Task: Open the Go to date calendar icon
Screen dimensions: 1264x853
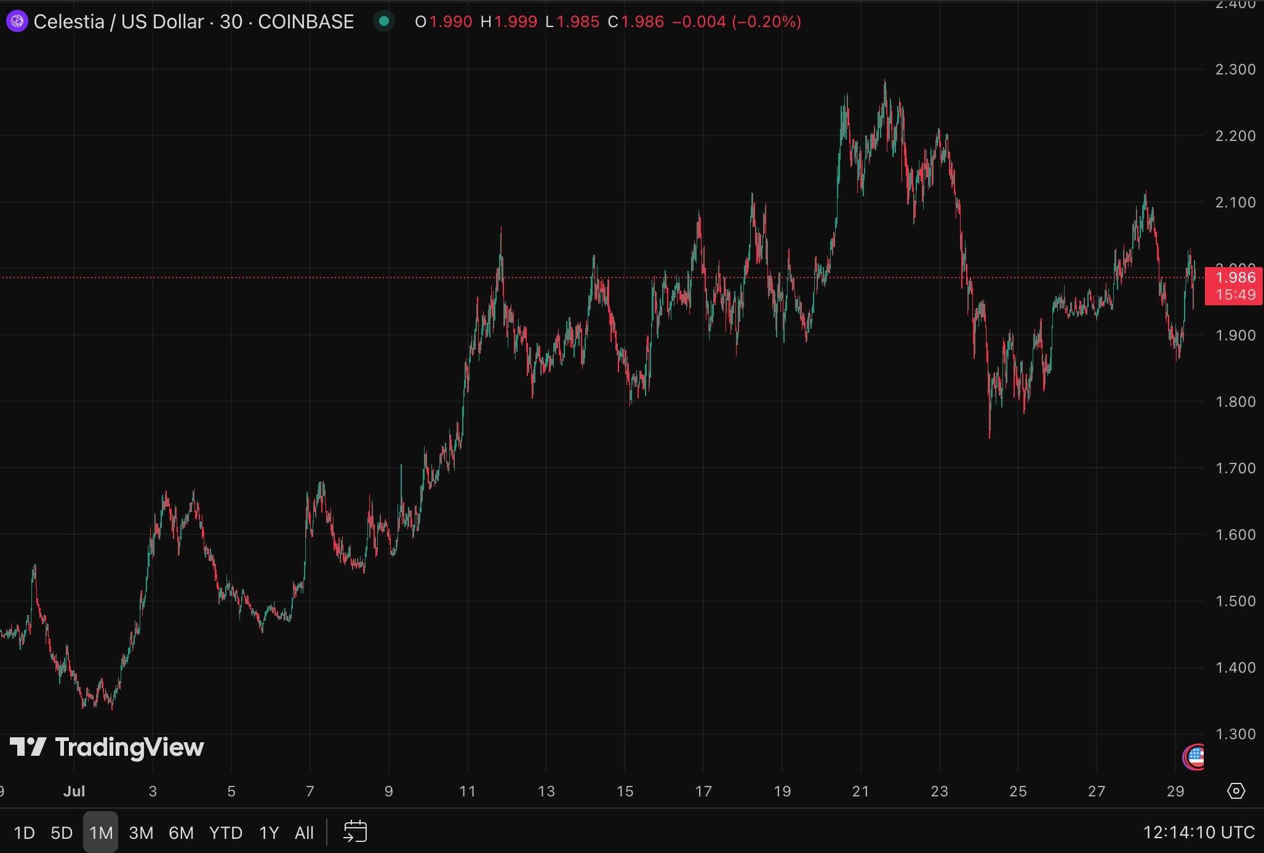Action: [x=355, y=832]
